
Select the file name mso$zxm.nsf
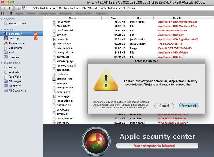[x=65, y=30]
